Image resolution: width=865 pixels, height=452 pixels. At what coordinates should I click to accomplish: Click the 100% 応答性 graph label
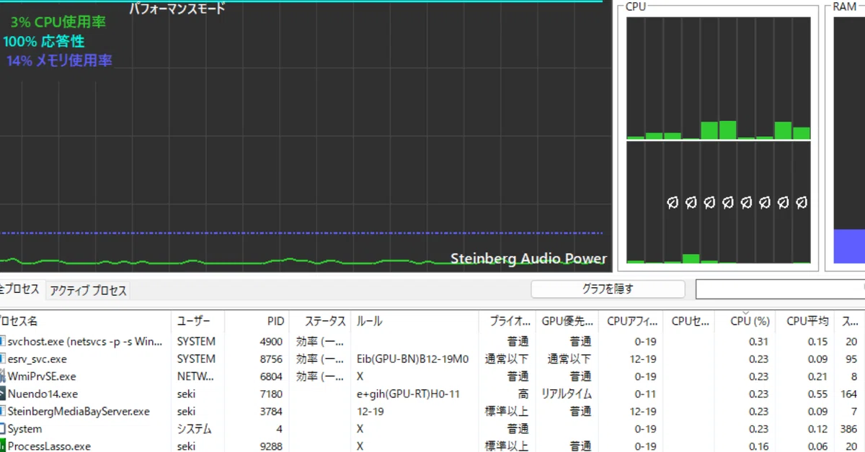[44, 41]
